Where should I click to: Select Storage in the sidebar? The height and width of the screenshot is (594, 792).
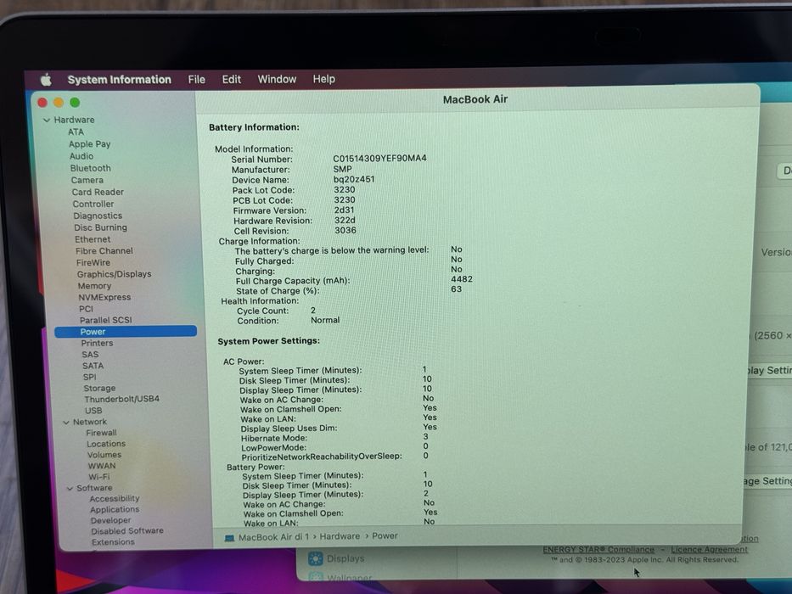(x=99, y=389)
